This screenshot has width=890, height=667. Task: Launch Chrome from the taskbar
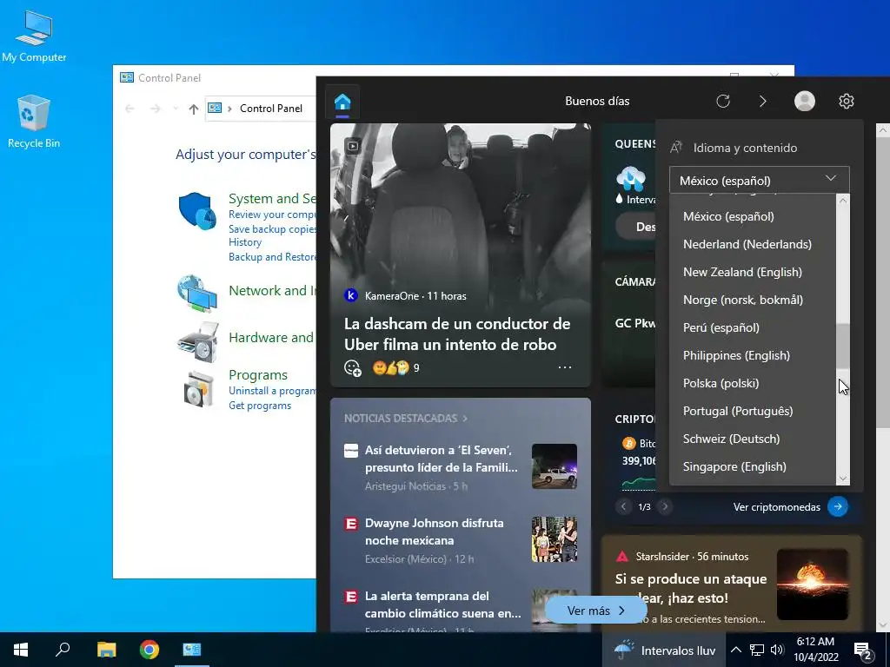(x=149, y=650)
